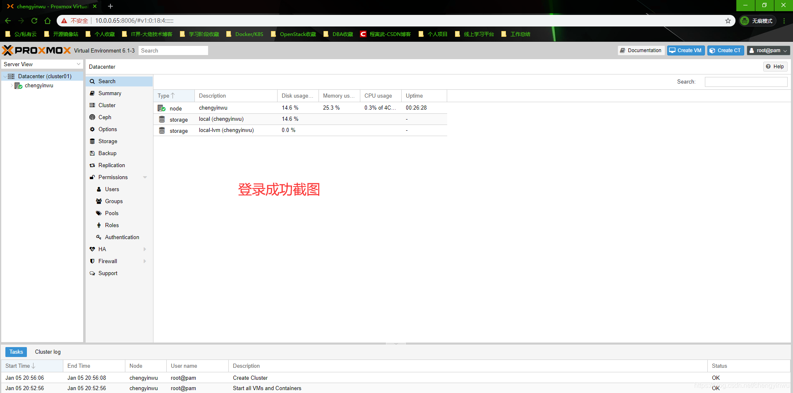This screenshot has height=393, width=793.
Task: Select chengyinwu node icon in tree
Action: point(18,86)
